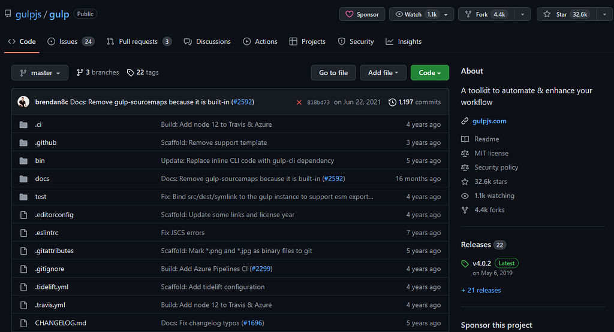Click the scale icon next to Security policy
The width and height of the screenshot is (614, 332).
coord(465,167)
